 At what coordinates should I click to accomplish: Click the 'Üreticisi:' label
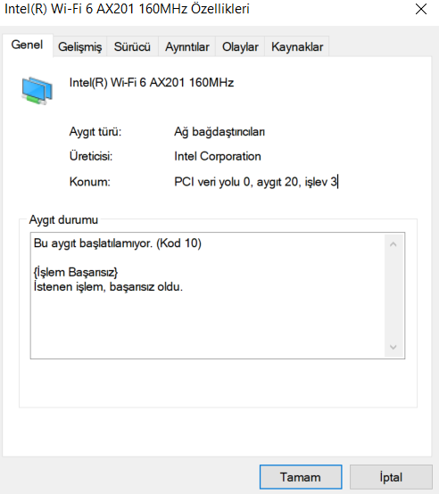[91, 156]
